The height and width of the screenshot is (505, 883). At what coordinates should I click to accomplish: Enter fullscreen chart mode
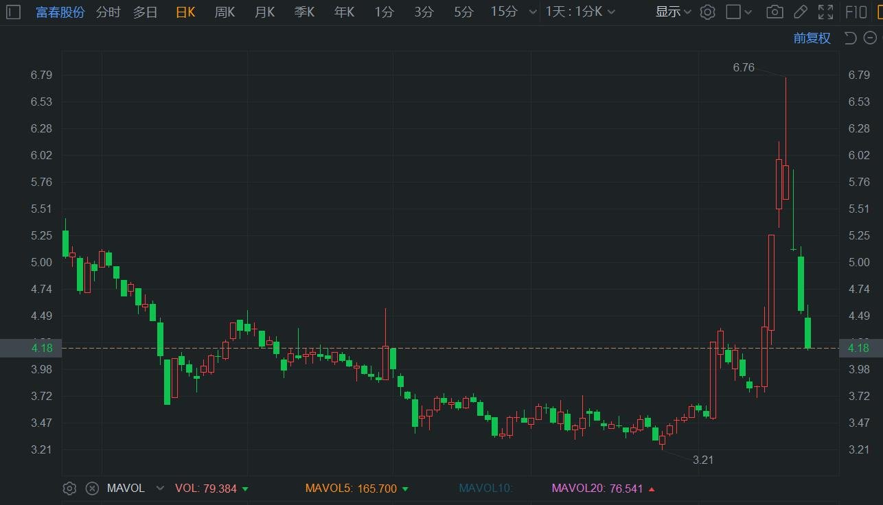coord(826,12)
